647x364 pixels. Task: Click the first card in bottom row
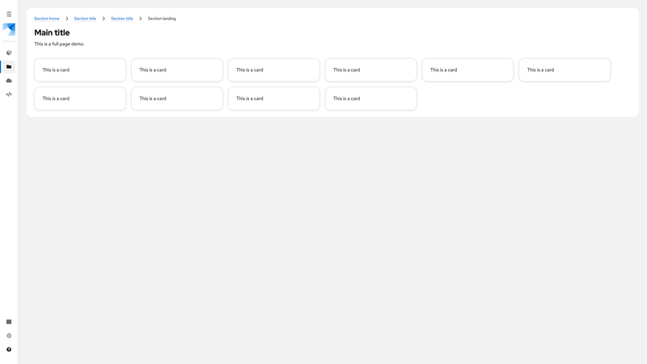80,99
